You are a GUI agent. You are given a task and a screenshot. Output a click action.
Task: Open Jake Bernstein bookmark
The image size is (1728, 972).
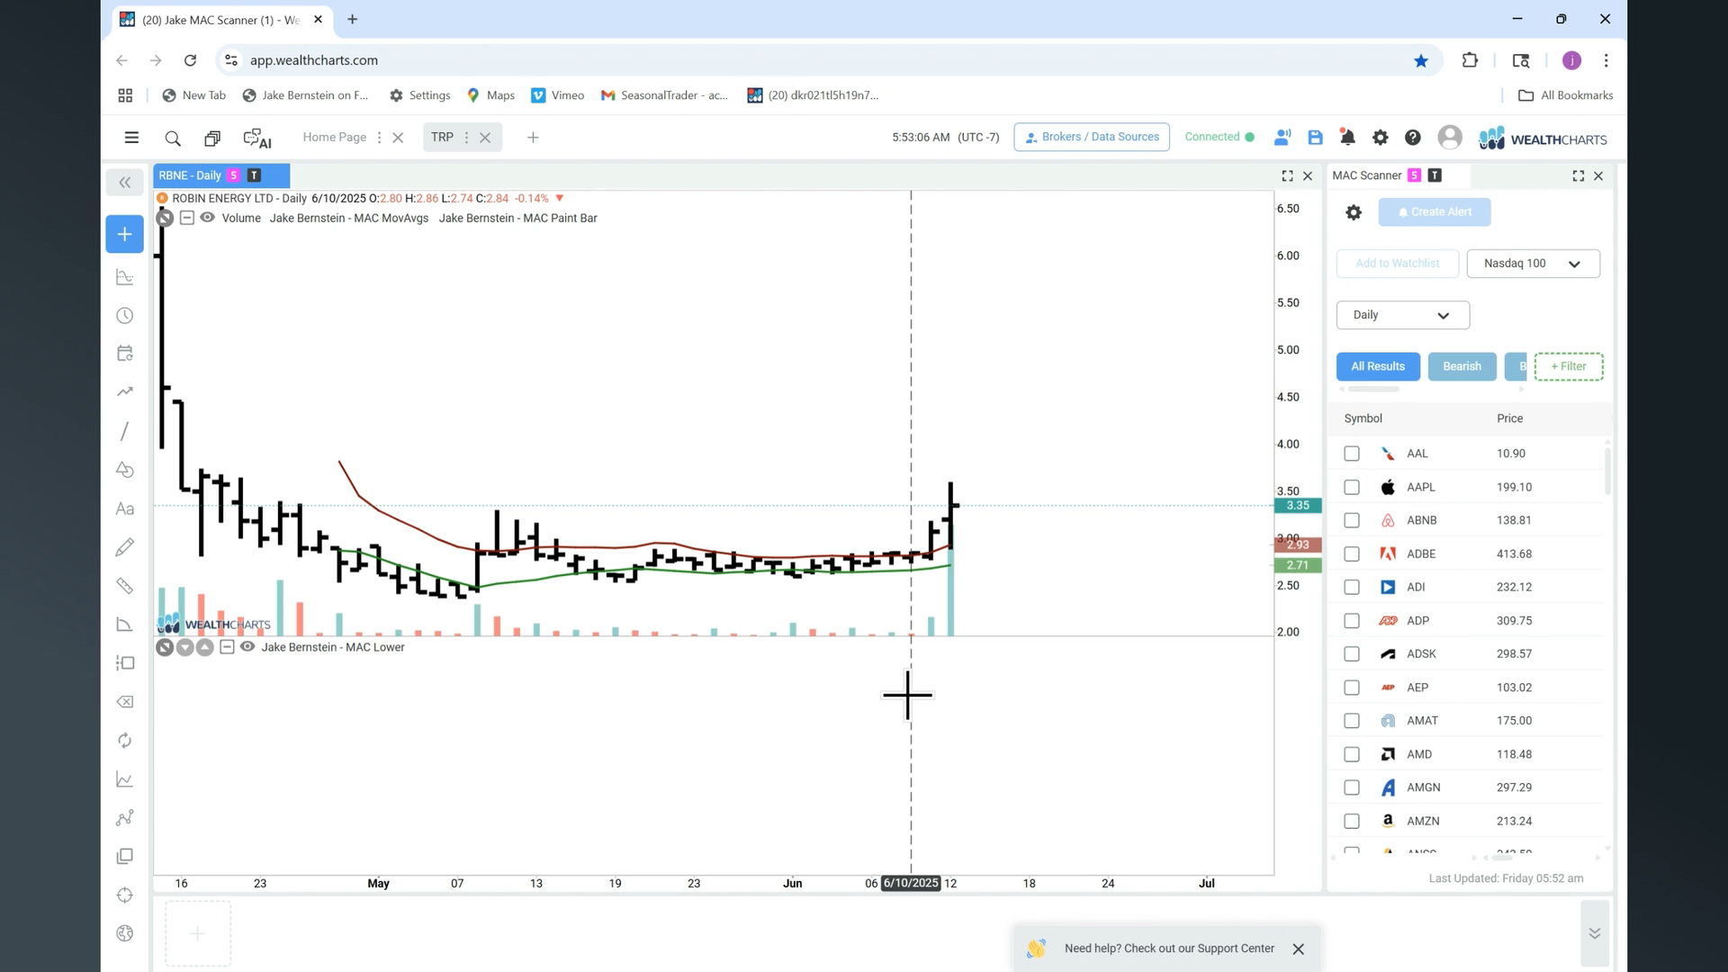coord(306,95)
